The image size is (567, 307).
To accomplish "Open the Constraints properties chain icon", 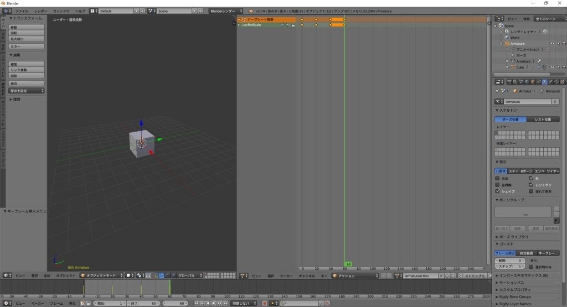I will (x=539, y=82).
